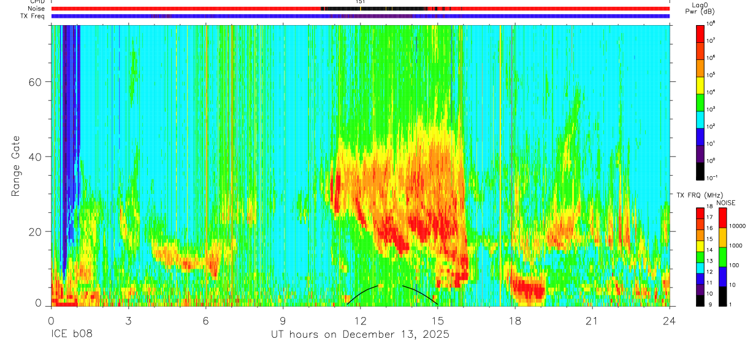Image resolution: width=753 pixels, height=347 pixels.
Task: Click the x-axis tick label '15'
Action: [x=438, y=321]
